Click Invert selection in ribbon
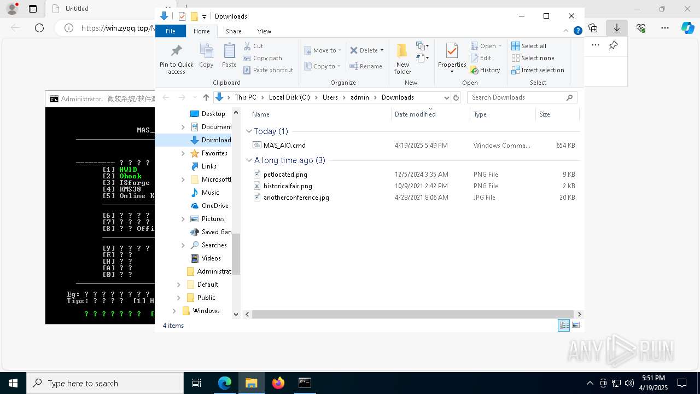Screen dimensions: 700x394 click(538, 70)
